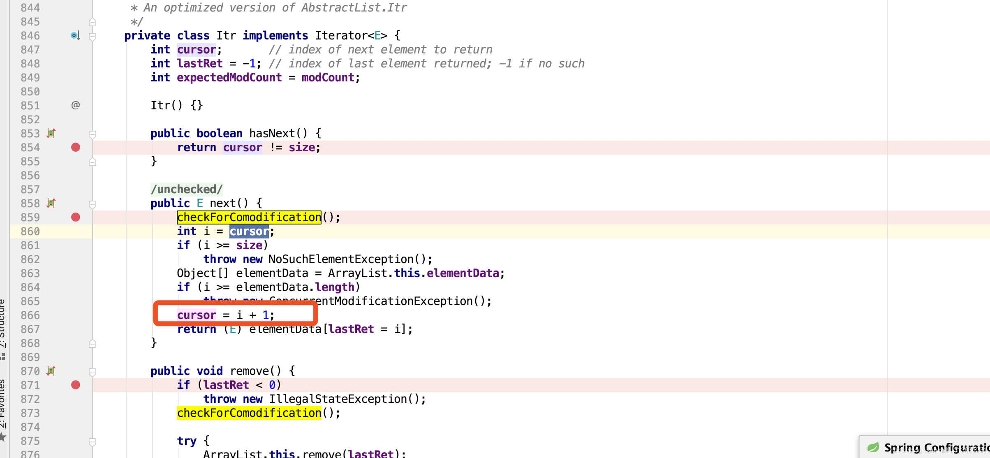Click lastRet in the return on line 867
The height and width of the screenshot is (458, 990).
[351, 329]
